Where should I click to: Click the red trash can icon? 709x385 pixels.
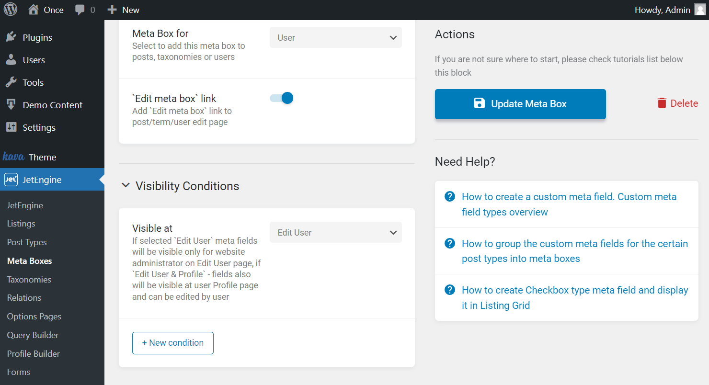pyautogui.click(x=662, y=103)
